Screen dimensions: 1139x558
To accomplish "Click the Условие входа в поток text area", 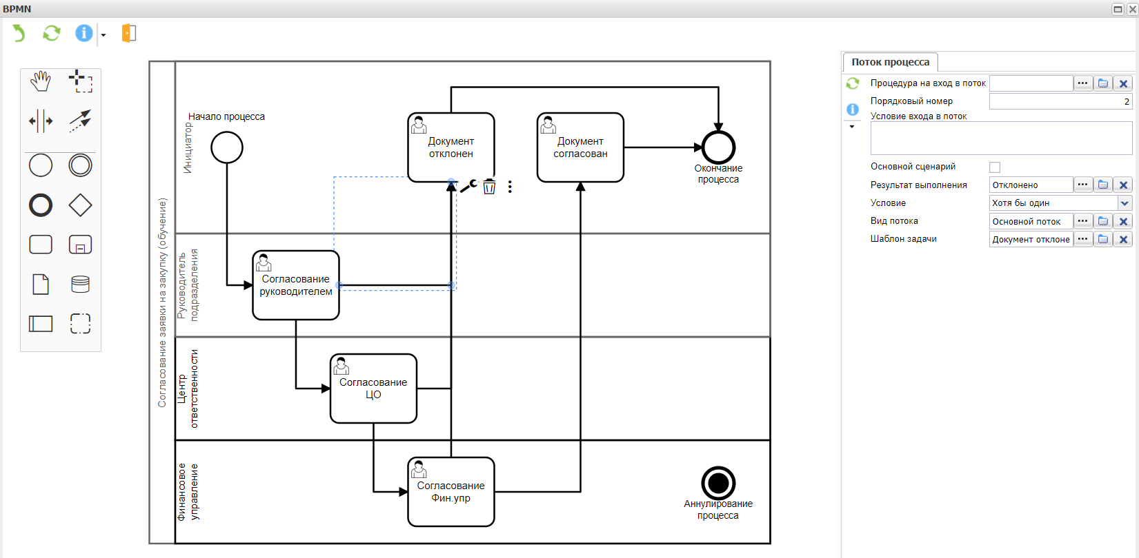I will click(1000, 138).
